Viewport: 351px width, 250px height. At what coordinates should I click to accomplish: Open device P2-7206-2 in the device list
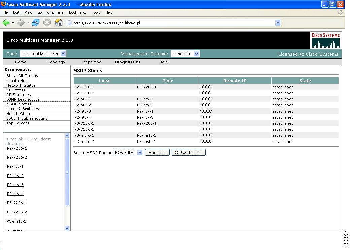pyautogui.click(x=17, y=157)
